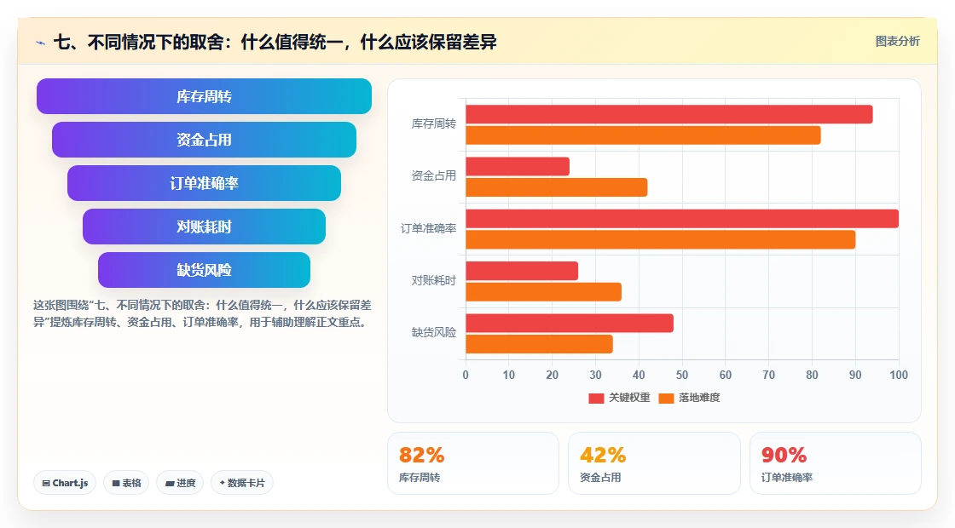The width and height of the screenshot is (955, 528).
Task: Click the 进度 tag chip
Action: 180,483
